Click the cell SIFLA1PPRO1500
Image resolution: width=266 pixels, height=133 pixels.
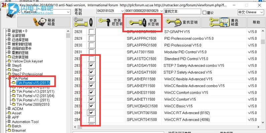tap(141, 45)
